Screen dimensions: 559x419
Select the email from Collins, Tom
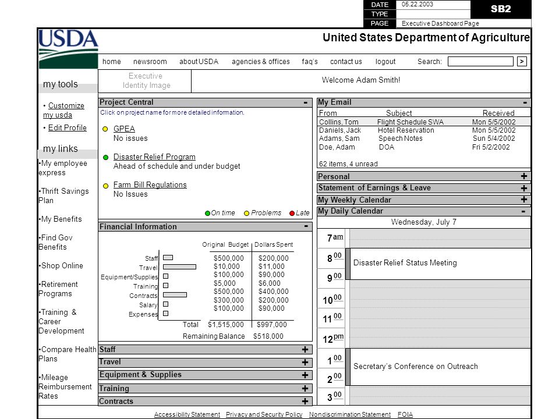point(424,122)
